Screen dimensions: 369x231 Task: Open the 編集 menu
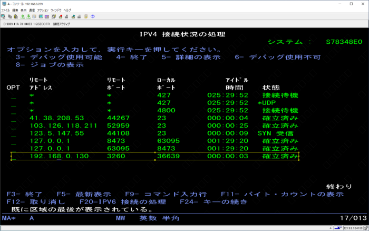coord(15,11)
